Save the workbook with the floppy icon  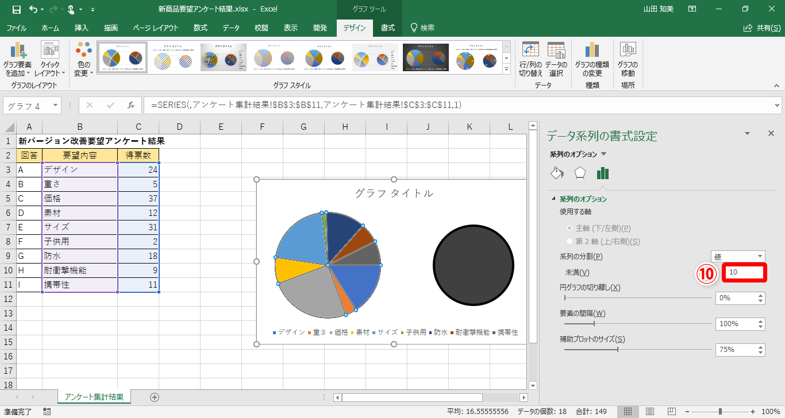pyautogui.click(x=16, y=9)
